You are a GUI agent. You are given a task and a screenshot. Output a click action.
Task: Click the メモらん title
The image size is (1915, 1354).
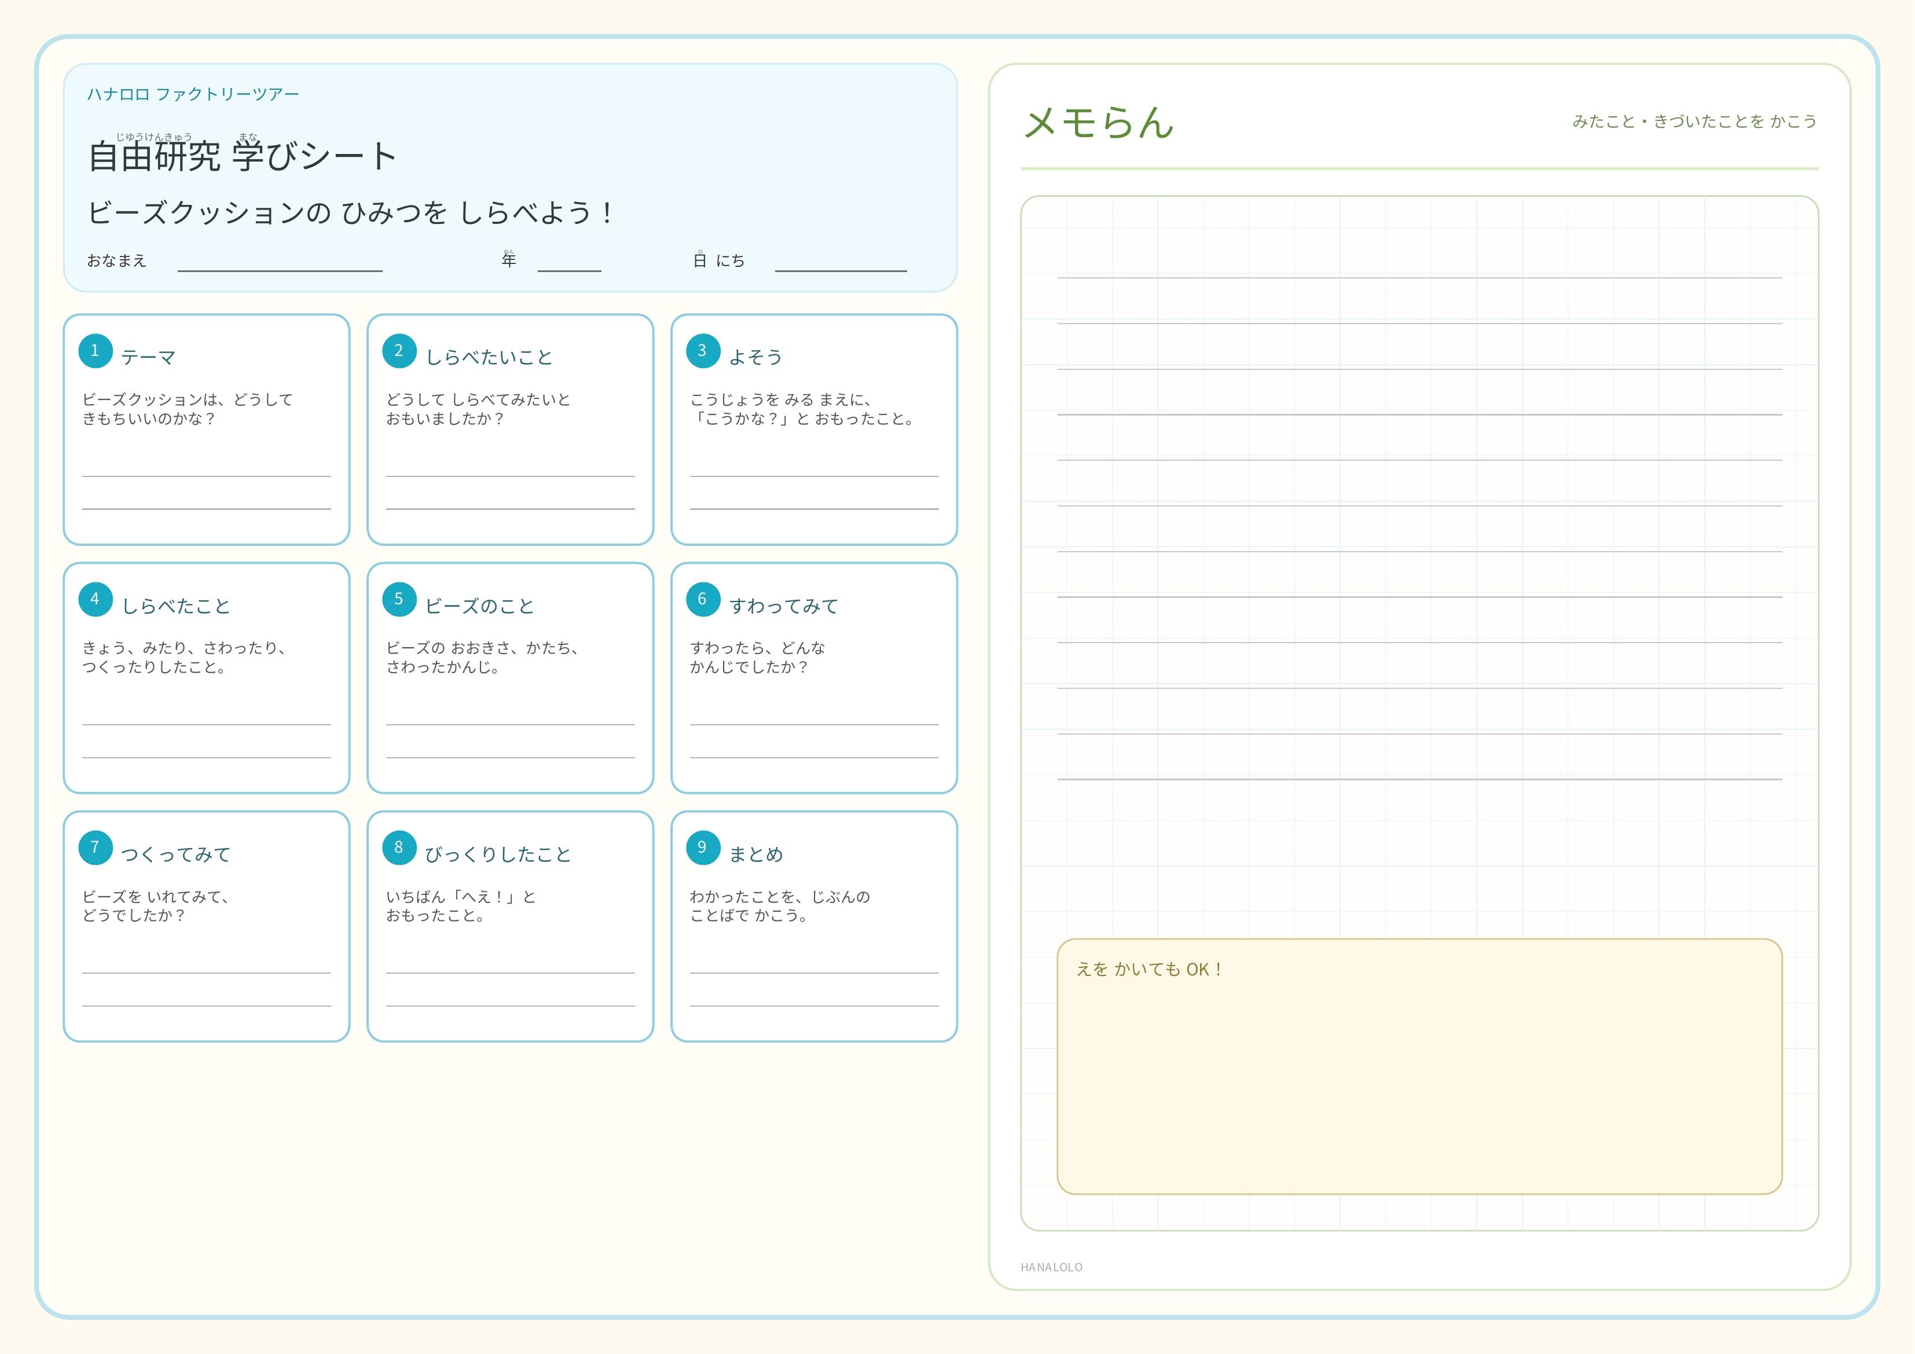pyautogui.click(x=1098, y=123)
